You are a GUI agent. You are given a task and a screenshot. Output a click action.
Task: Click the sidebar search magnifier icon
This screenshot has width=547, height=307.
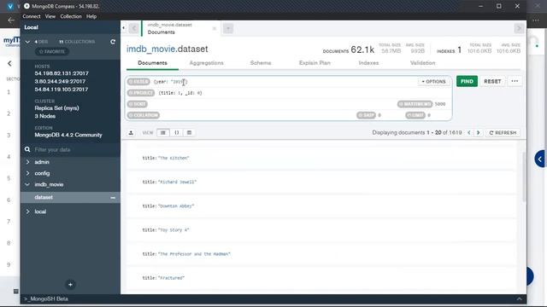coord(27,149)
